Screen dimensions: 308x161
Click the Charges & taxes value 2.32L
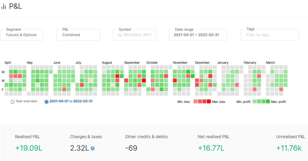click(x=80, y=148)
